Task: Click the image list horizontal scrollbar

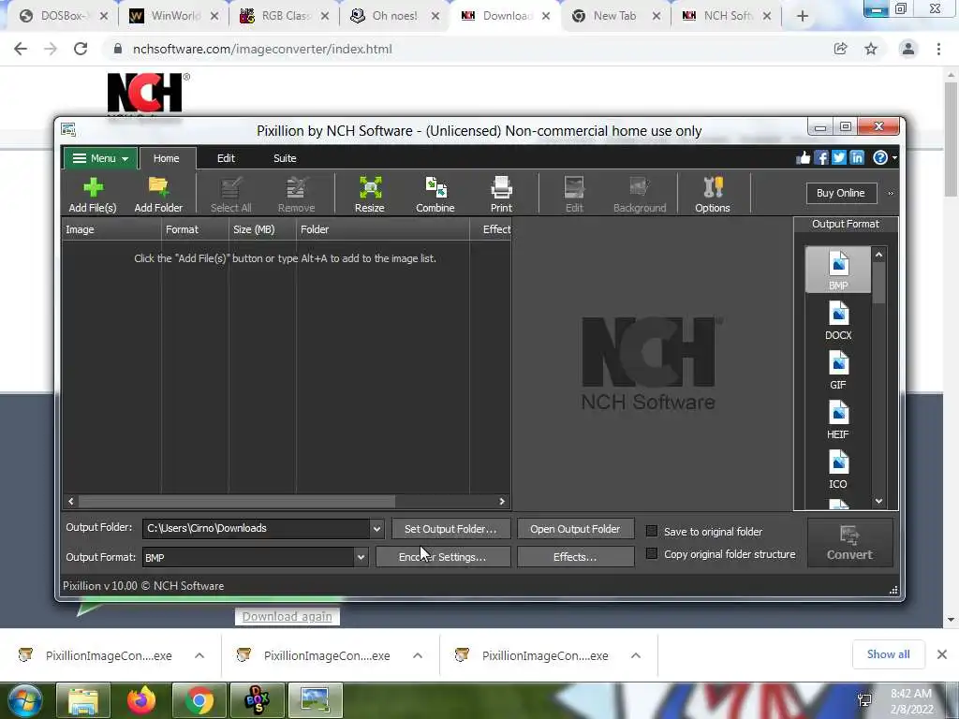Action: tap(237, 502)
